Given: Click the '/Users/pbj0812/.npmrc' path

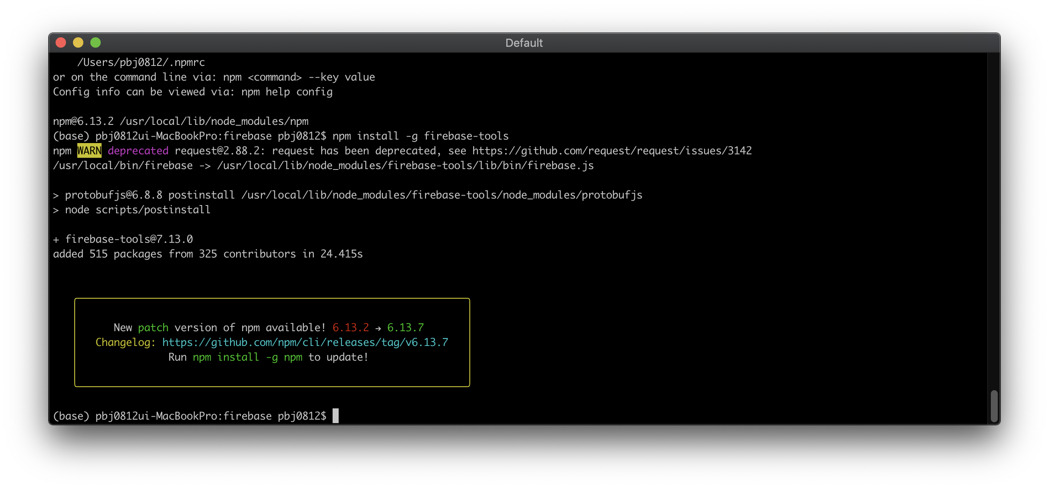Looking at the screenshot, I should tap(141, 62).
